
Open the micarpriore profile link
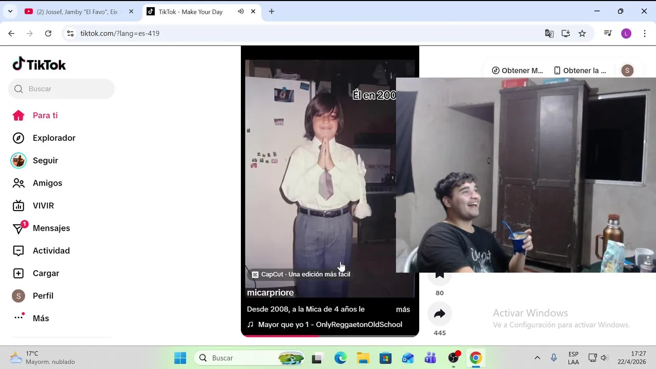pyautogui.click(x=270, y=293)
